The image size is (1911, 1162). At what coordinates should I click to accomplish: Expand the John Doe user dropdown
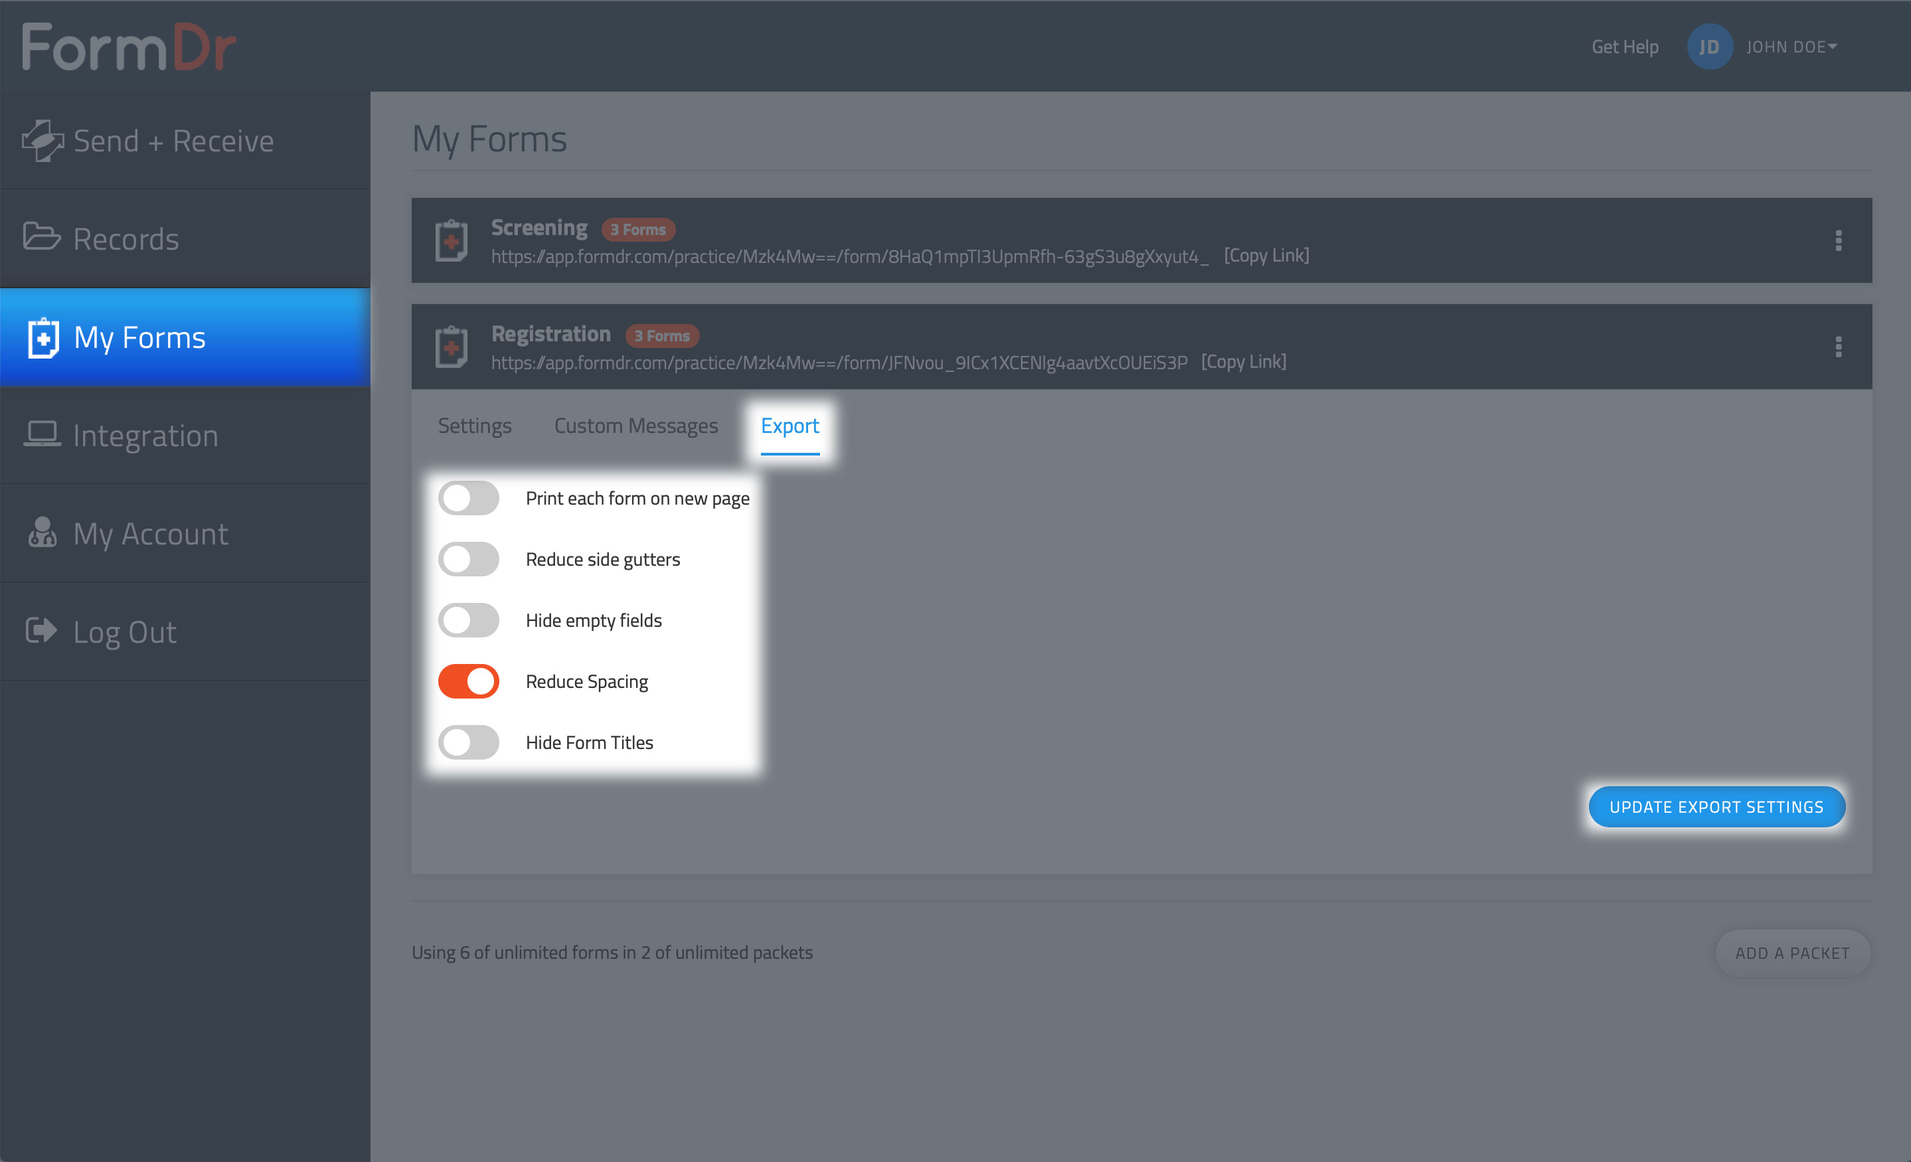[1791, 47]
